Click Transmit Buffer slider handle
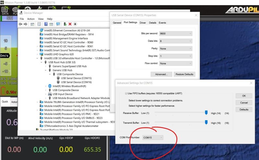The width and height of the screenshot is (259, 160). [x=206, y=122]
